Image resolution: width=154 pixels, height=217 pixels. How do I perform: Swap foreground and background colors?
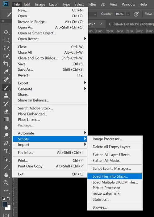tap(8, 198)
